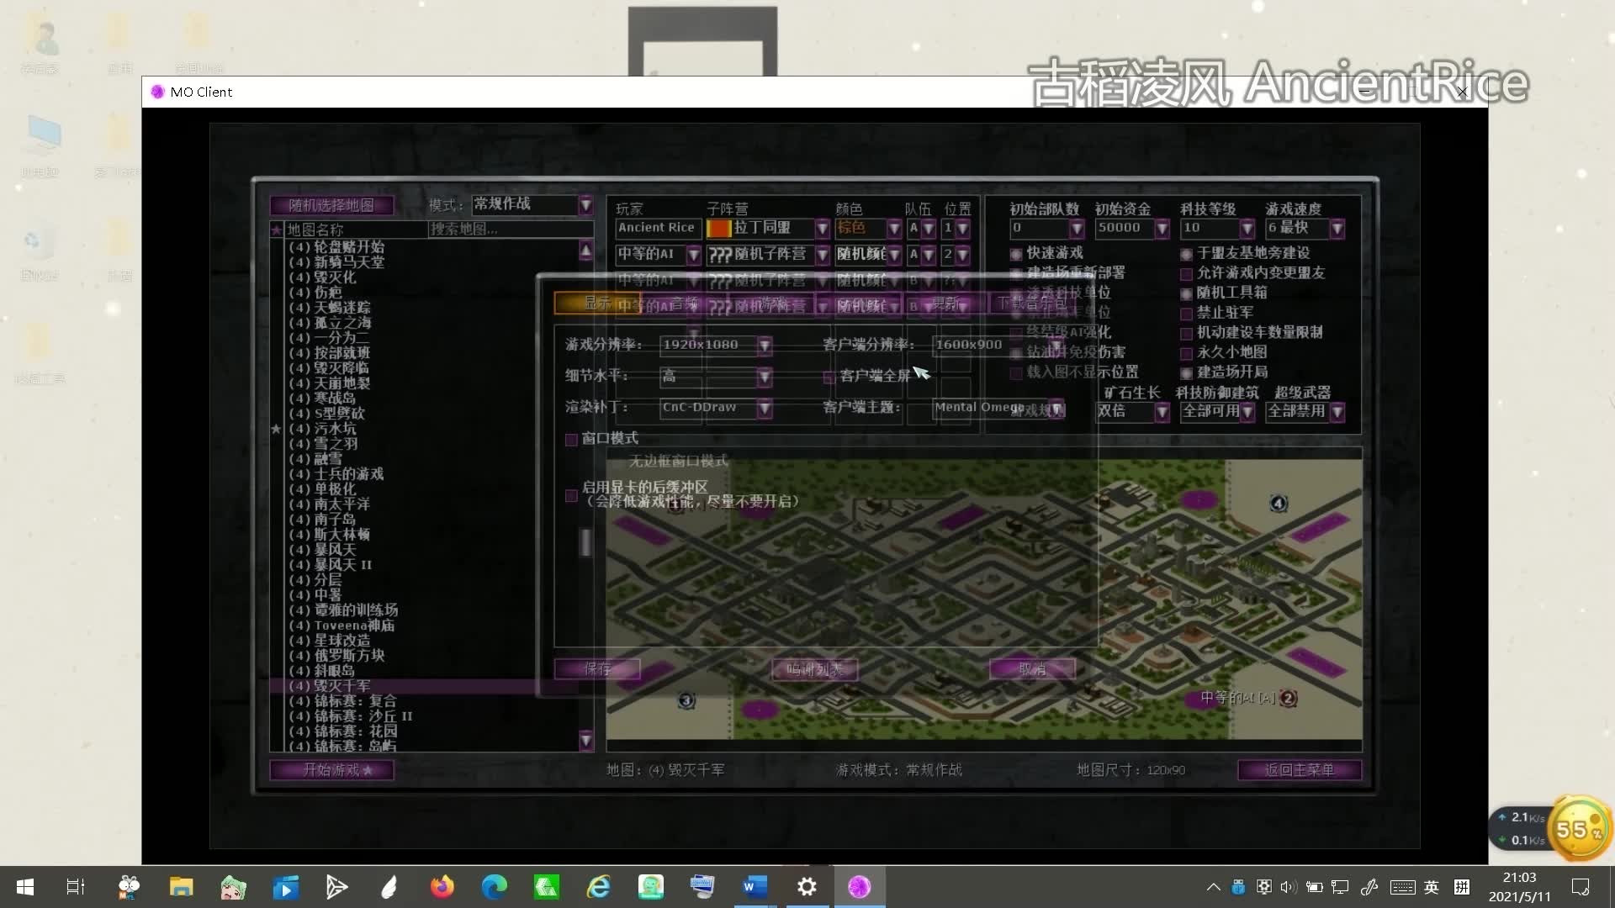This screenshot has width=1615, height=908.
Task: Open Microsoft Edge from the taskbar
Action: 494,887
